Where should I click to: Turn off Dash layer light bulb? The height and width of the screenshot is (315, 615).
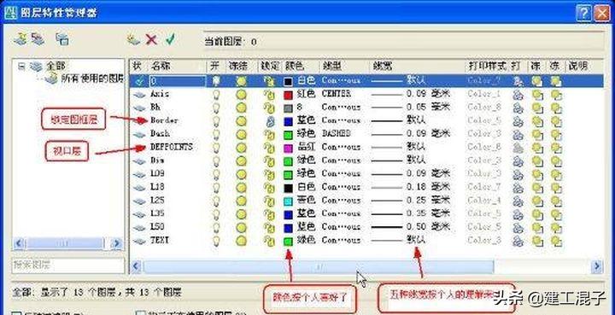(215, 134)
